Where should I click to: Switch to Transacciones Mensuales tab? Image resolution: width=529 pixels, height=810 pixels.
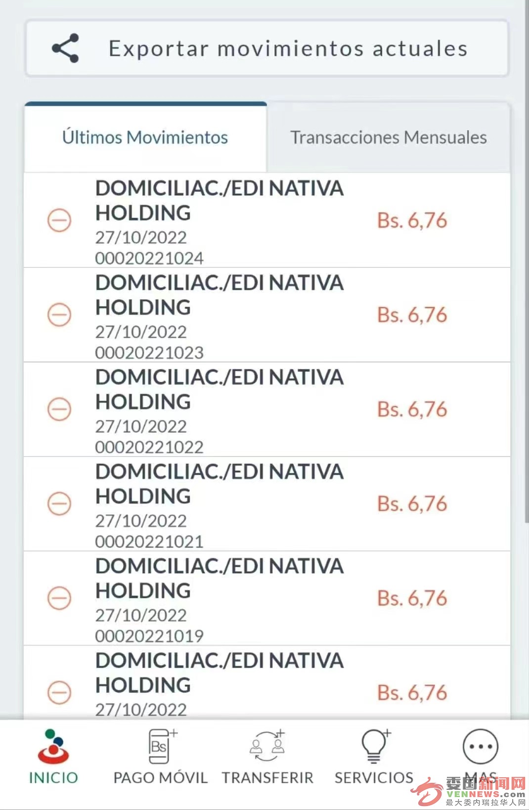point(389,137)
